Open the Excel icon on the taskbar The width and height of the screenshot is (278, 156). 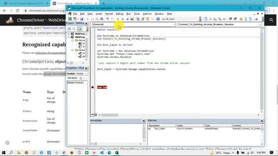(117, 153)
